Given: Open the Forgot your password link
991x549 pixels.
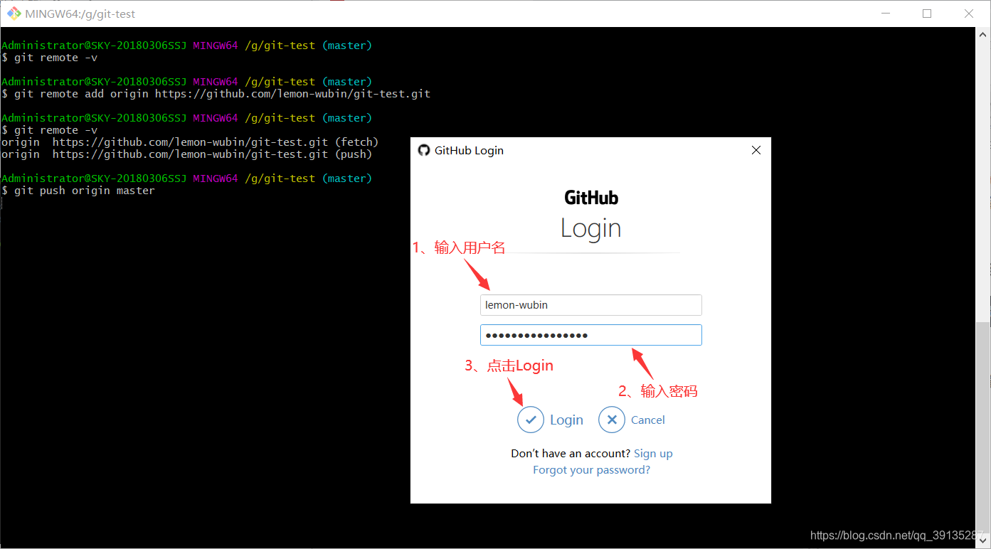Looking at the screenshot, I should pos(591,470).
